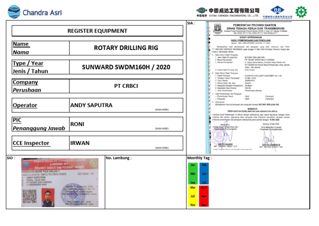Click the Chandra Asri company name text
The image size is (319, 226).
[42, 12]
